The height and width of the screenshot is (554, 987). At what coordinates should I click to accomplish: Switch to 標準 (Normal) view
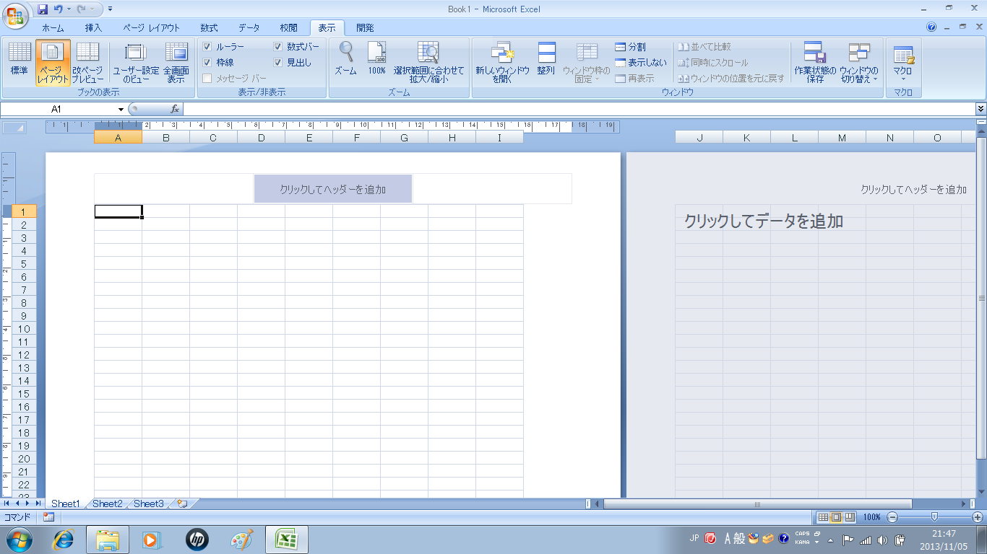pos(20,61)
